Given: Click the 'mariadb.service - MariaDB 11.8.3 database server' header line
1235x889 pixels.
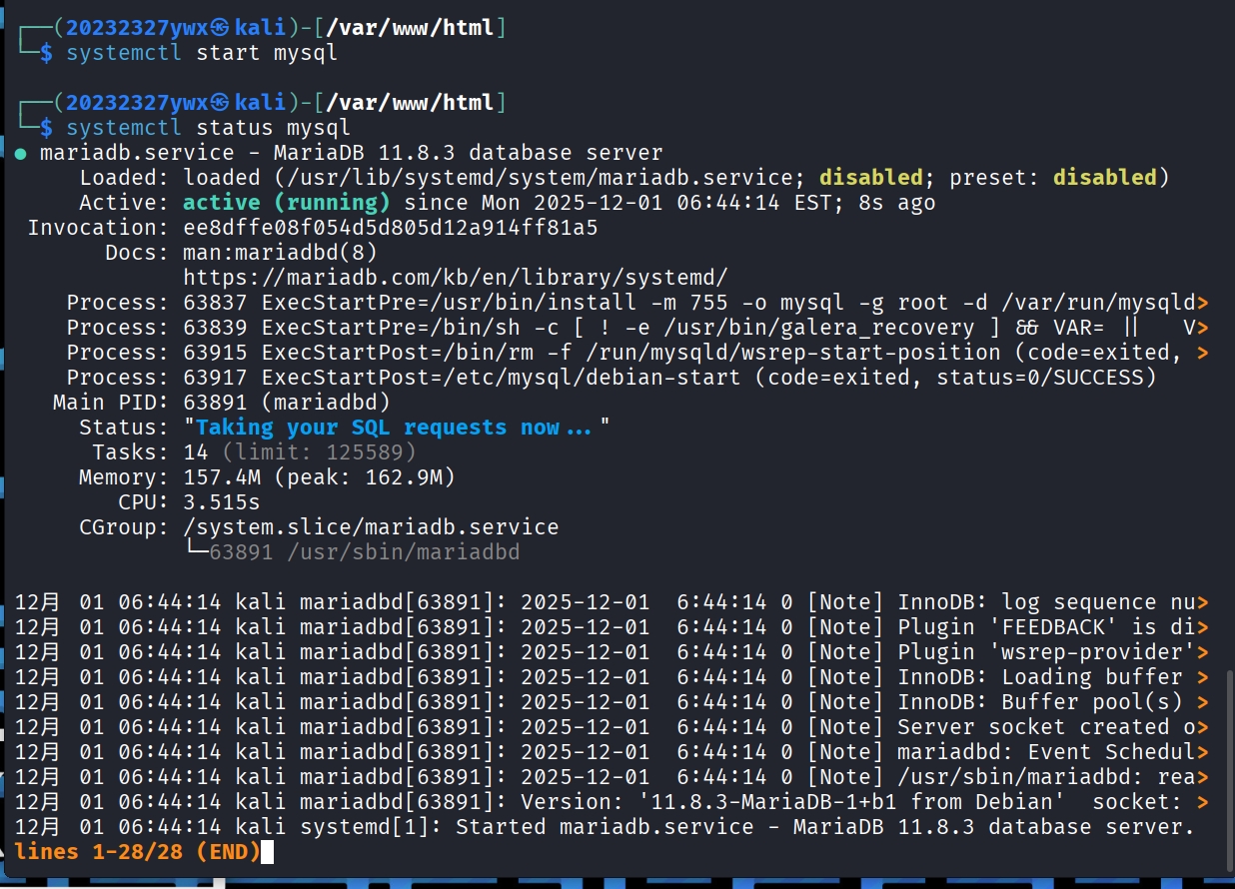Looking at the screenshot, I should click(x=351, y=153).
